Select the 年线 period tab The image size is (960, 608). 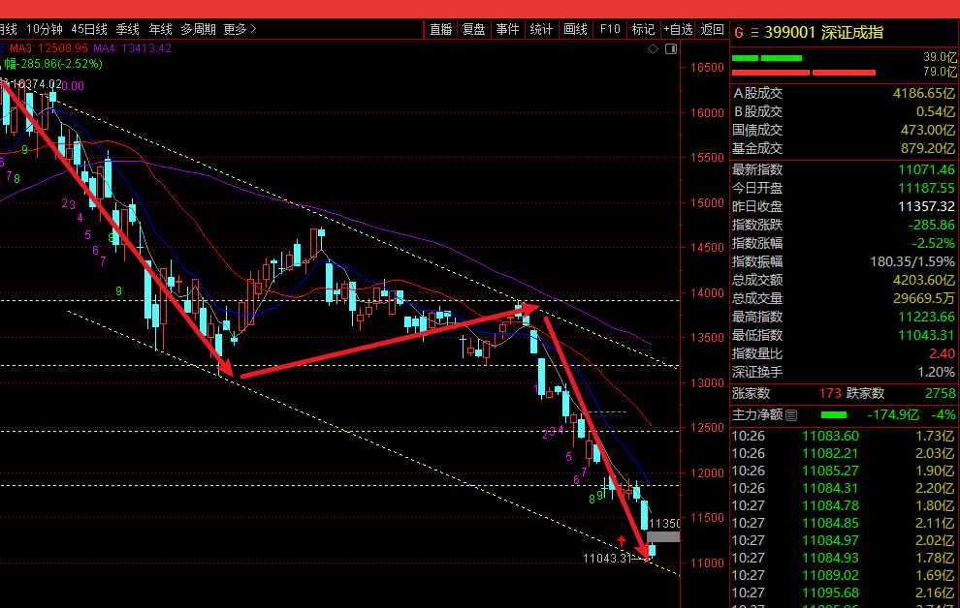click(x=160, y=29)
